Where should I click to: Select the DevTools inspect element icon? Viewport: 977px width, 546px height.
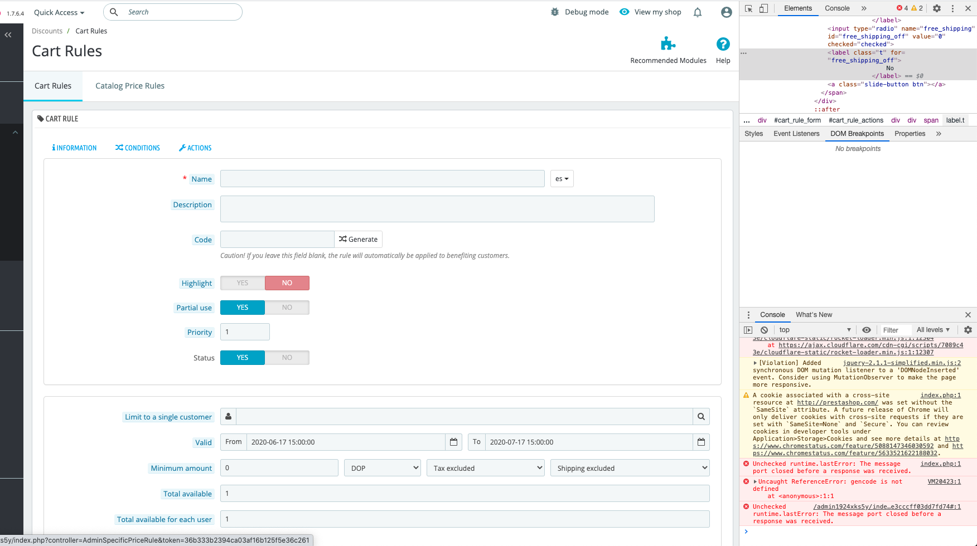pos(749,8)
